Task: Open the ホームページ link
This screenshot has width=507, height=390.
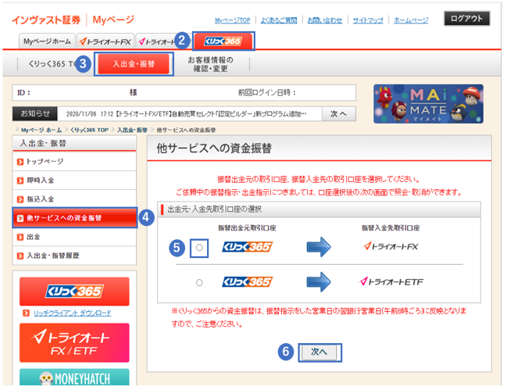Action: pos(411,20)
